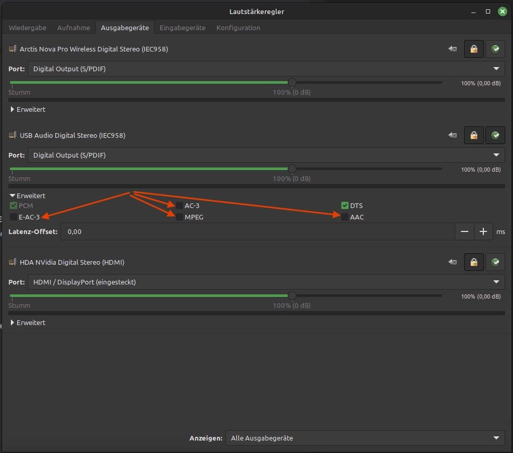Click the USB Audio Digital Stereo device name
This screenshot has width=513, height=453.
pyautogui.click(x=73, y=135)
